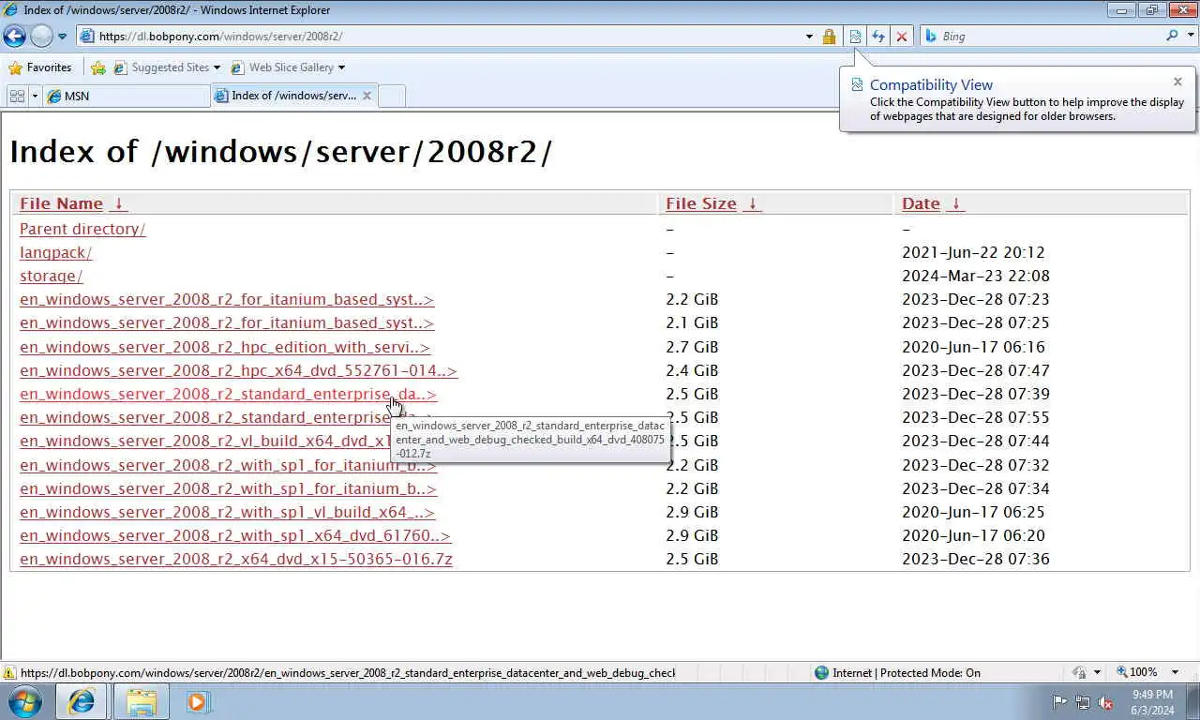Open the with_sp1_for_itanium file dated 07:34
Screen dimensions: 1200x720
coord(228,488)
